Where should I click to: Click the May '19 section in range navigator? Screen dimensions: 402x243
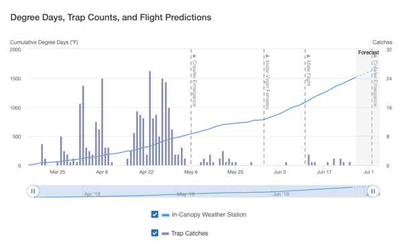click(x=224, y=191)
